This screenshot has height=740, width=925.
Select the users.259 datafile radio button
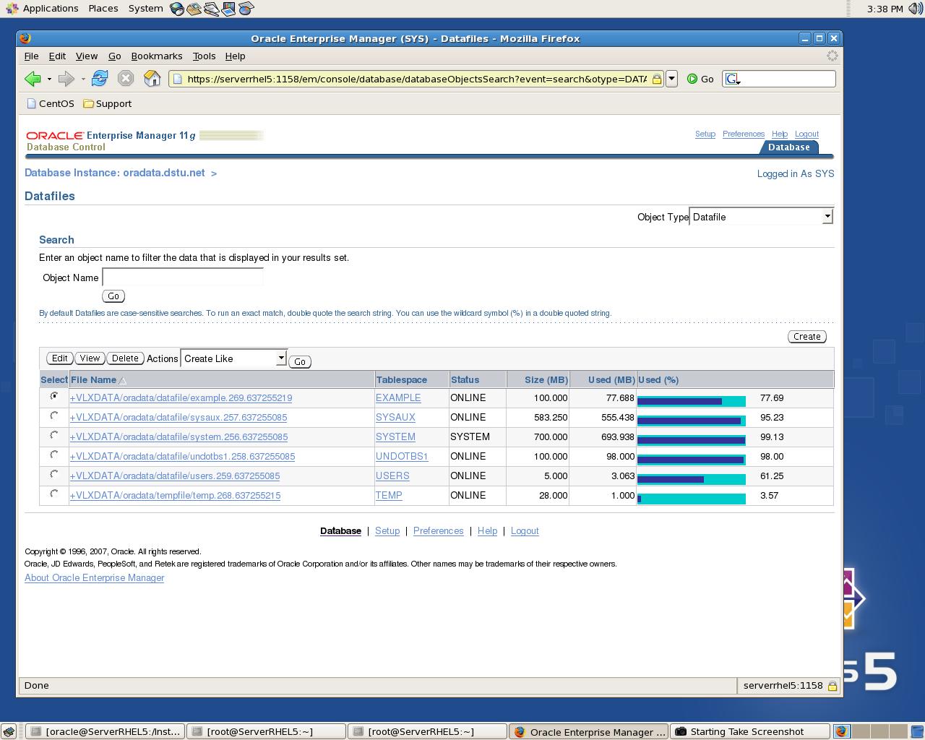click(x=54, y=474)
